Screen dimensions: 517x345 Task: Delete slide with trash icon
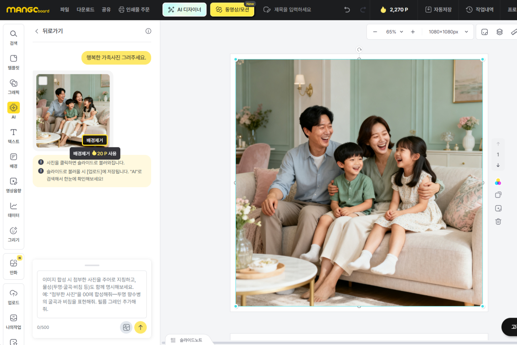(x=498, y=221)
